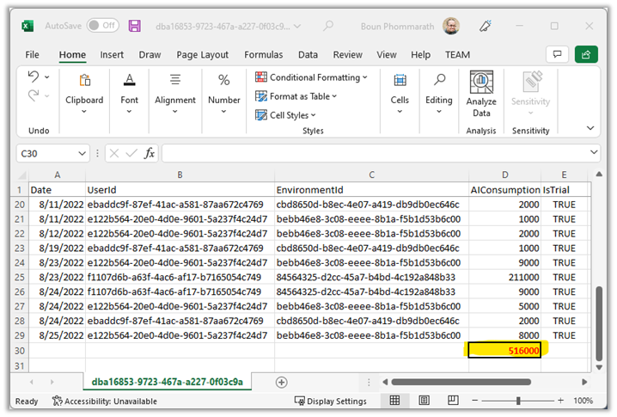Screen dimensions: 617x417
Task: Open the Formulas tab
Action: [263, 55]
